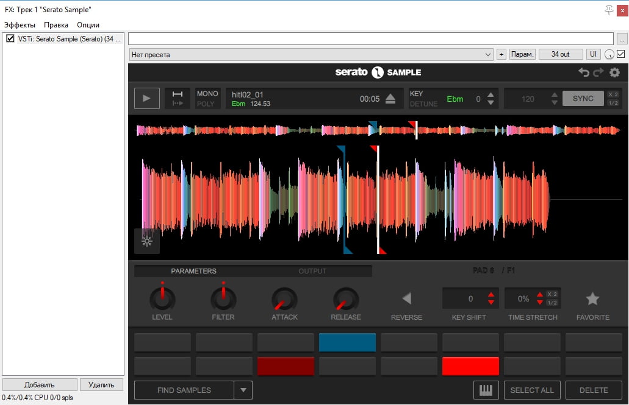
Task: Switch to MONO mode
Action: (x=207, y=93)
